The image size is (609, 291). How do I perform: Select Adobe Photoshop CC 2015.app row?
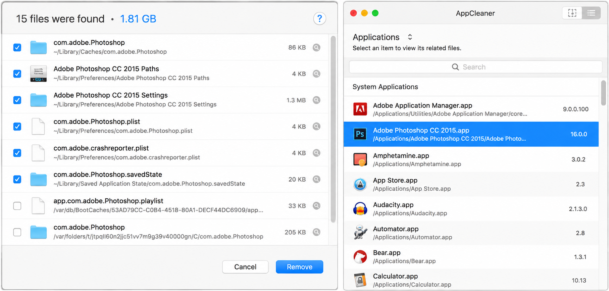(x=471, y=134)
